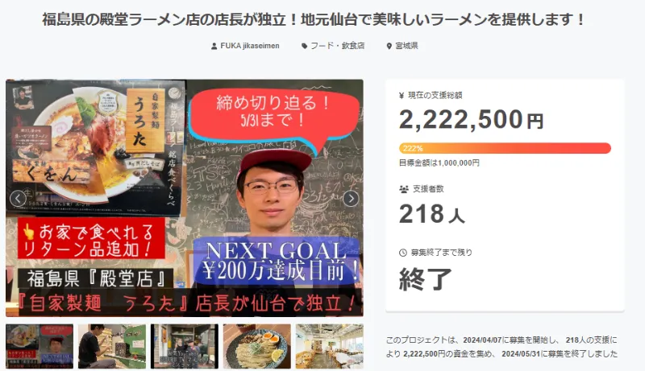Select the shop front group photo thumbnail
The image size is (645, 371).
(185, 346)
